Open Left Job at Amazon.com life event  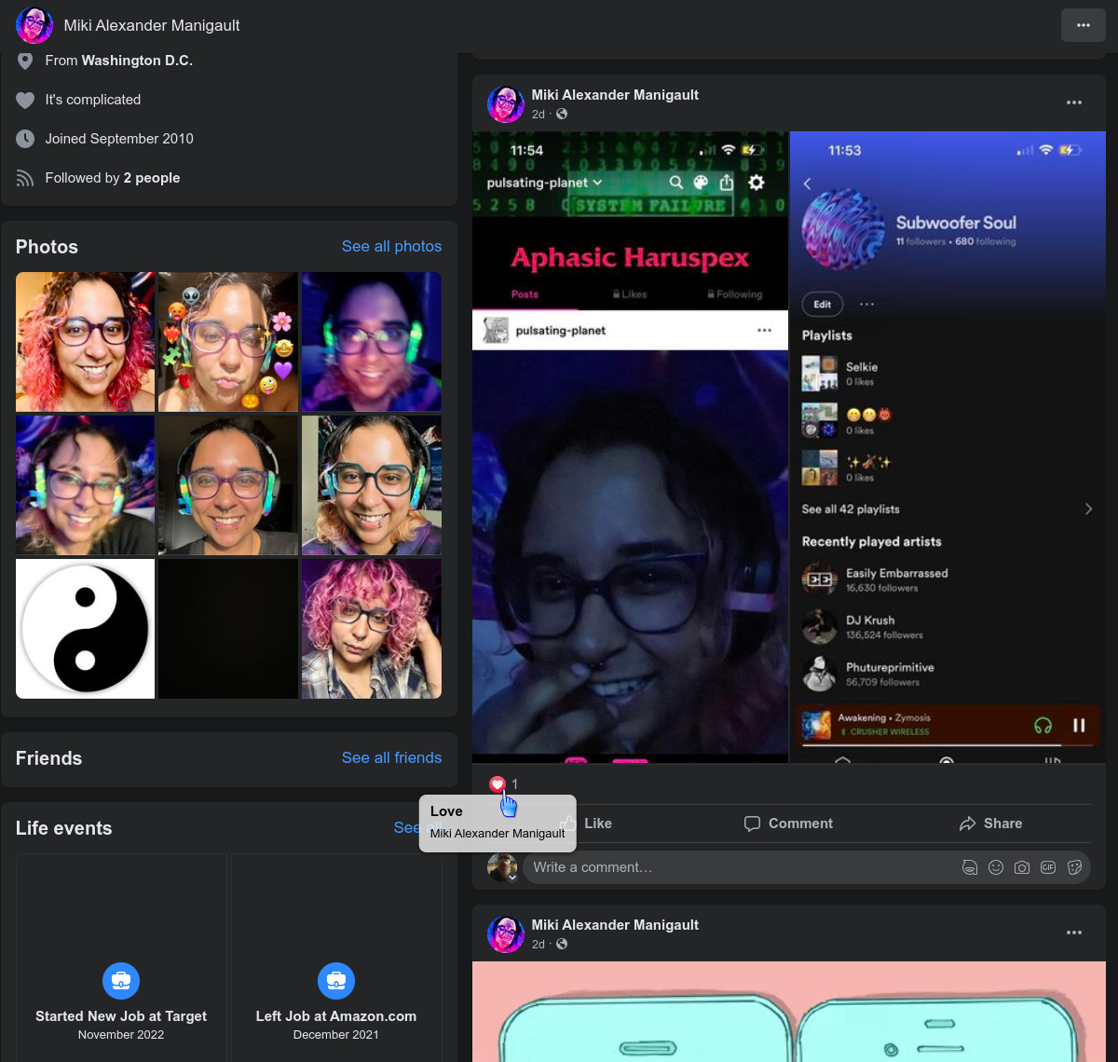[336, 1016]
